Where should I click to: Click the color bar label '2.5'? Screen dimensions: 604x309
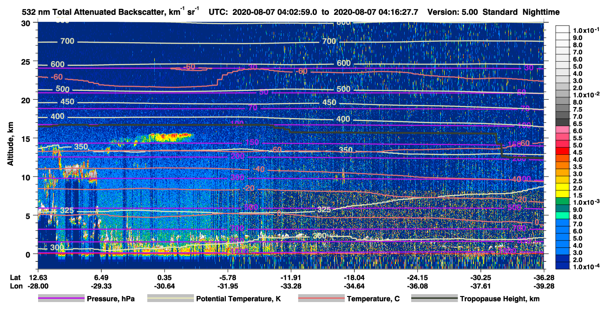pos(578,181)
